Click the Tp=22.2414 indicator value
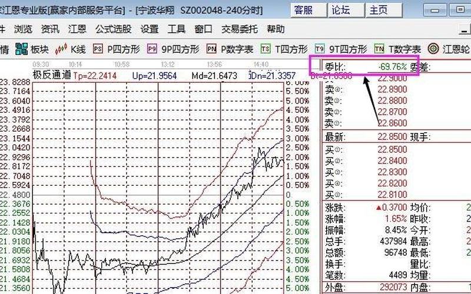This screenshot has width=471, height=294. click(x=95, y=76)
